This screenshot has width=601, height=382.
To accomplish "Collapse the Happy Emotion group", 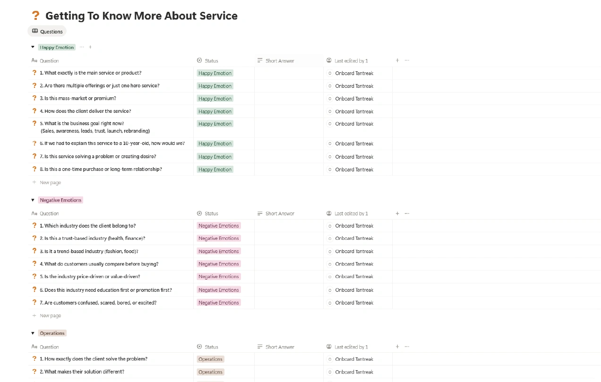I will [33, 47].
